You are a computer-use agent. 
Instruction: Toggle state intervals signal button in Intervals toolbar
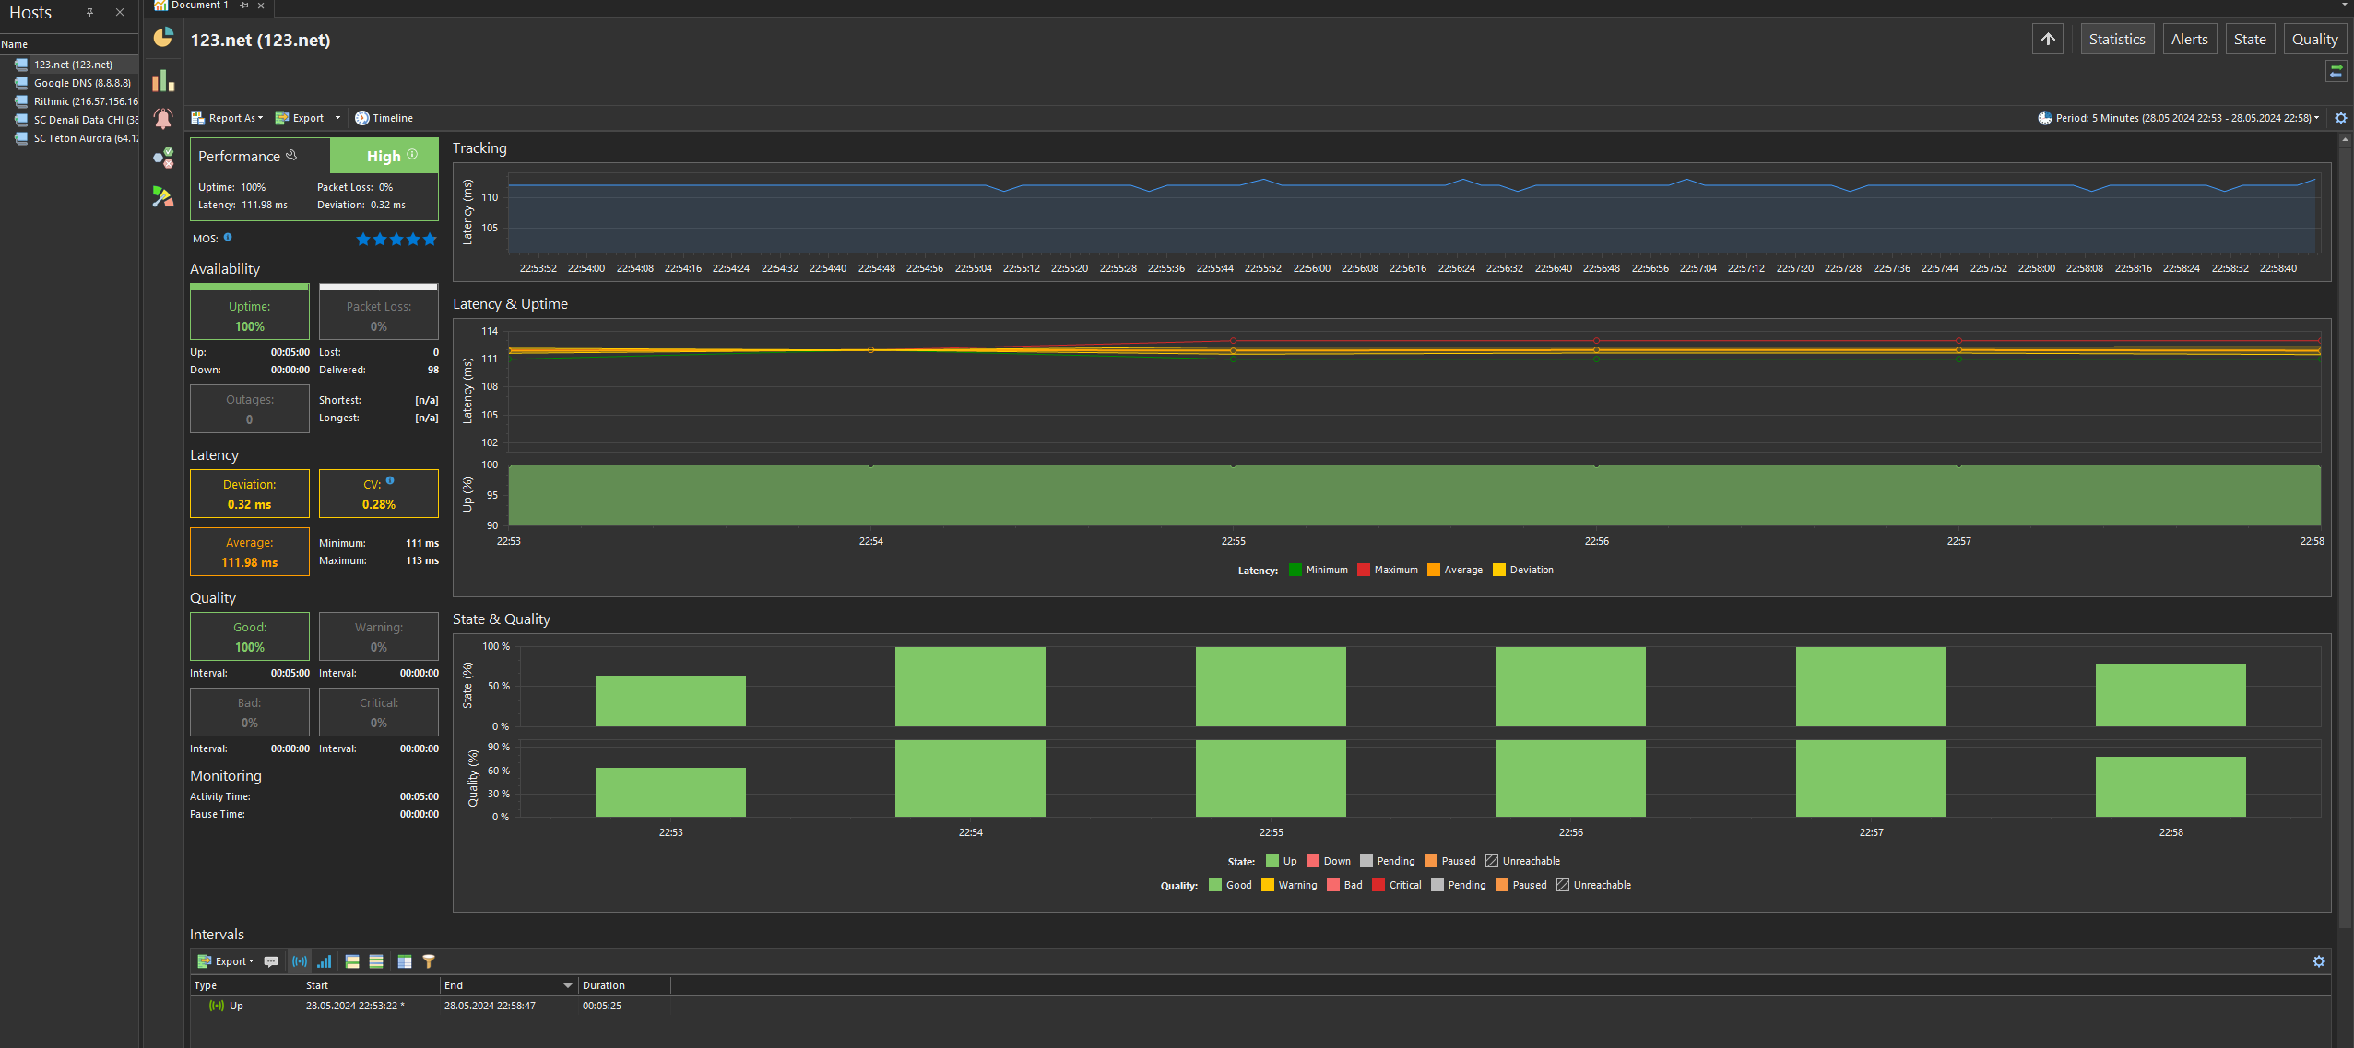coord(300,961)
